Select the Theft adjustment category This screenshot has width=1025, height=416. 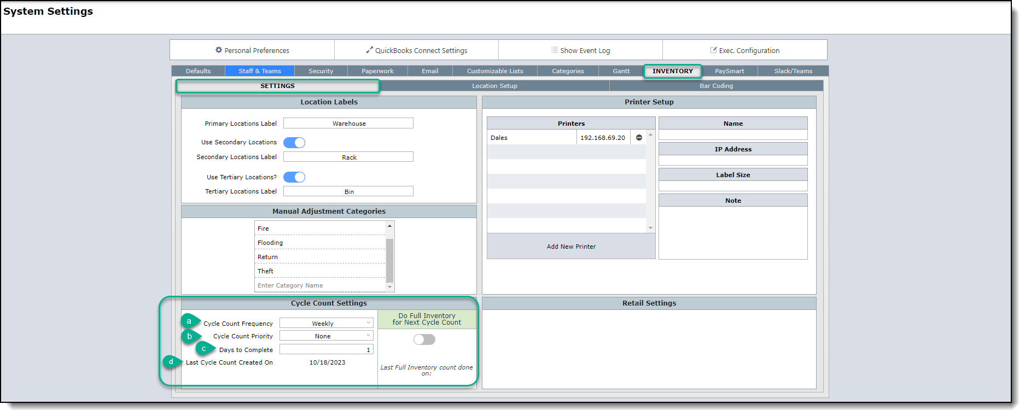click(320, 271)
